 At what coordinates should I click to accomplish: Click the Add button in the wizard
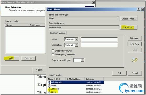tap(12, 58)
